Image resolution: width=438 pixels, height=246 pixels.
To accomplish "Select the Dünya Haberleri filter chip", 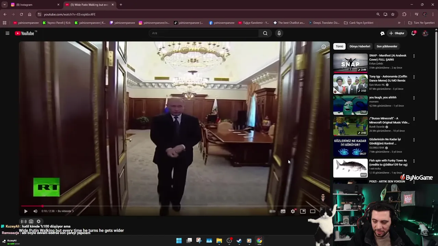I will coord(360,46).
